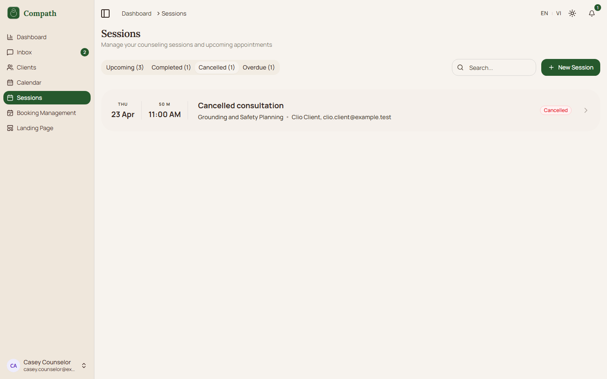607x379 pixels.
Task: Open the notifications bell
Action: [x=592, y=13]
